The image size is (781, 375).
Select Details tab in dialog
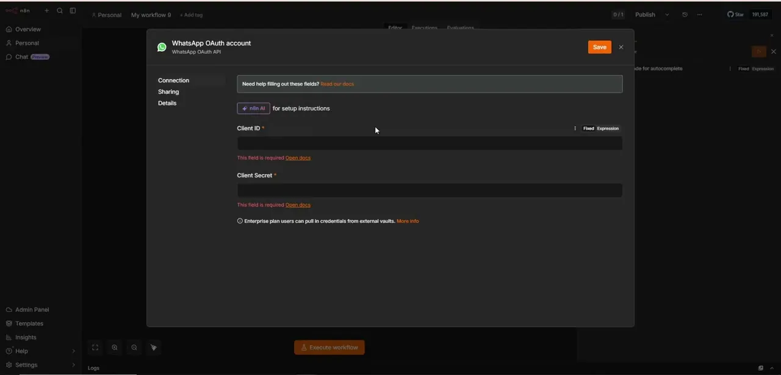click(167, 103)
